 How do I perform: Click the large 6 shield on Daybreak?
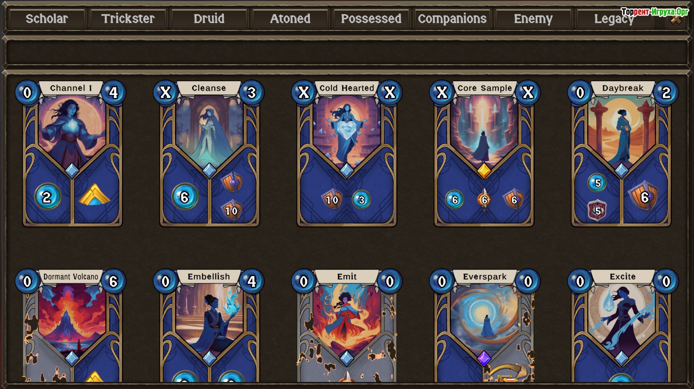coord(644,197)
